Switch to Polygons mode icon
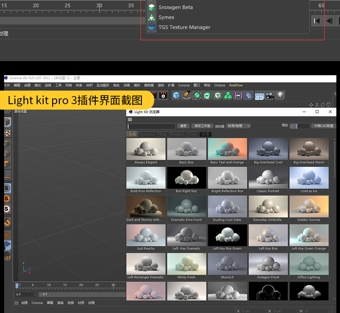Screen dimensions: 340x313 click(7, 164)
